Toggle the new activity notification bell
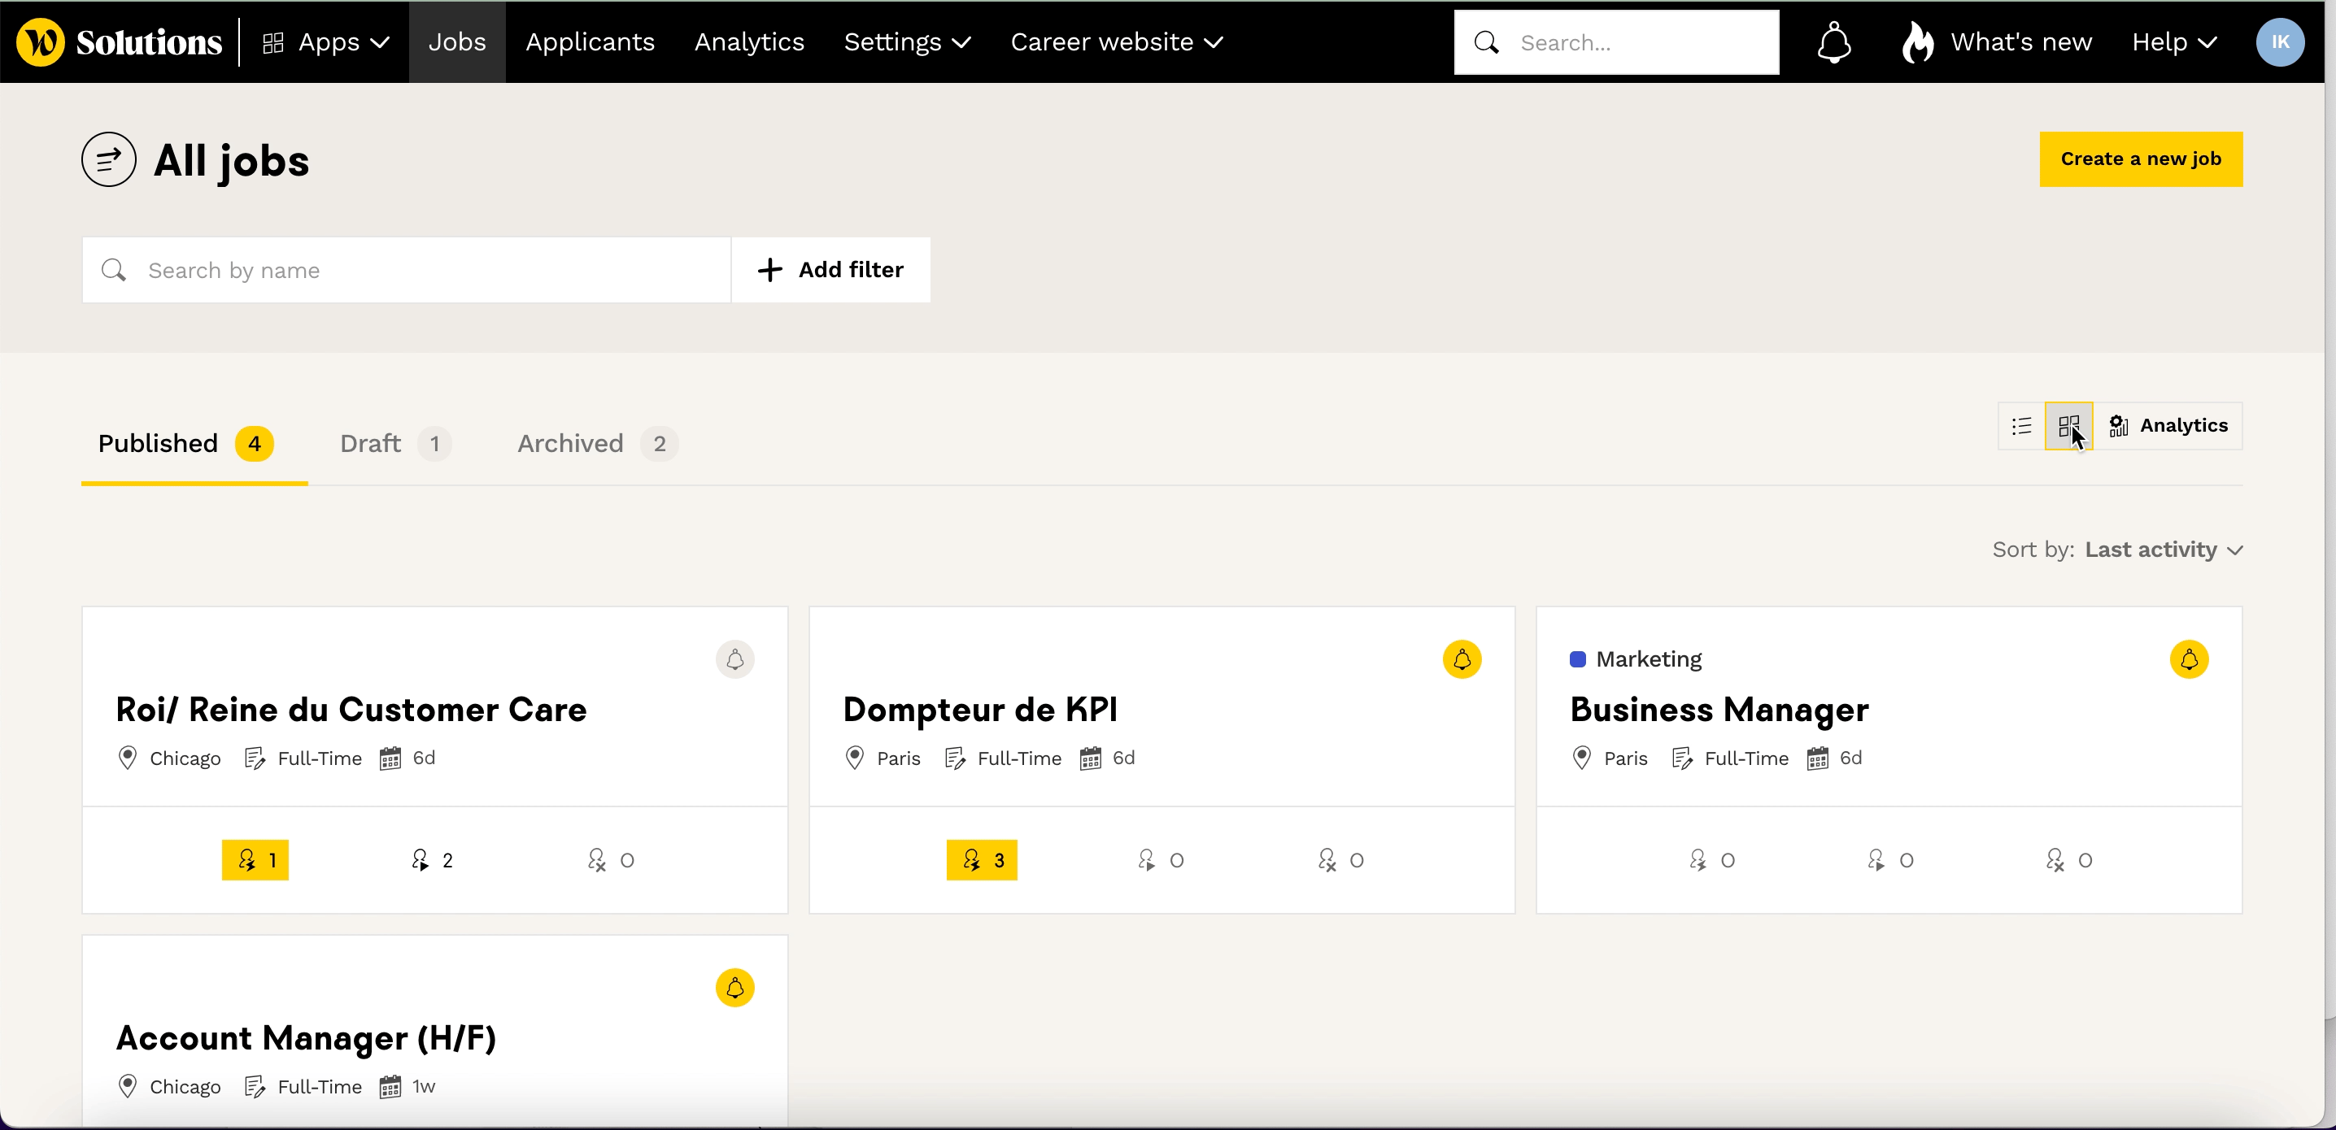The image size is (2336, 1130). (x=1836, y=41)
